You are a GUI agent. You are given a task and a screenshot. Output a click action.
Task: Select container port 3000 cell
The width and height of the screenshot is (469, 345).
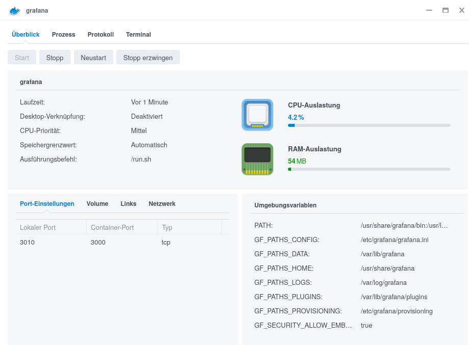(98, 242)
